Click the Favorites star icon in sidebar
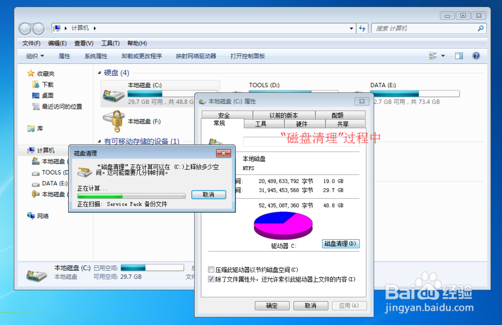This screenshot has width=502, height=325. [x=31, y=73]
